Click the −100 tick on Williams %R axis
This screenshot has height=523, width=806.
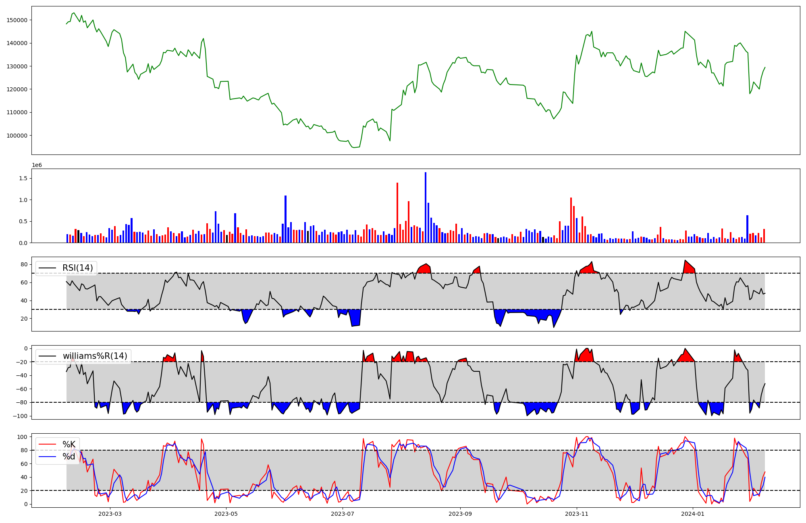click(20, 416)
